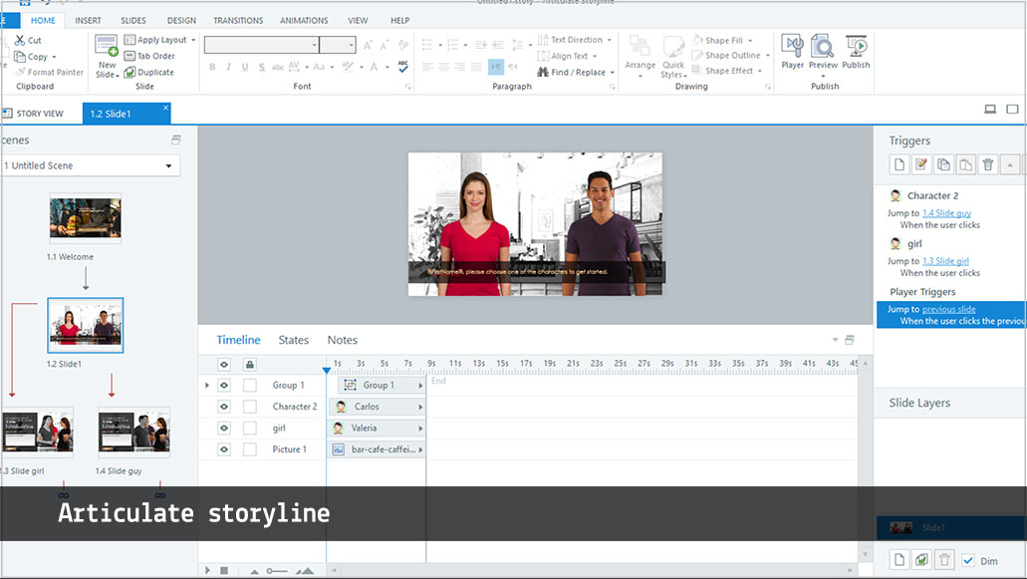The width and height of the screenshot is (1027, 579).
Task: Lock the girl timeline object
Action: pos(250,429)
